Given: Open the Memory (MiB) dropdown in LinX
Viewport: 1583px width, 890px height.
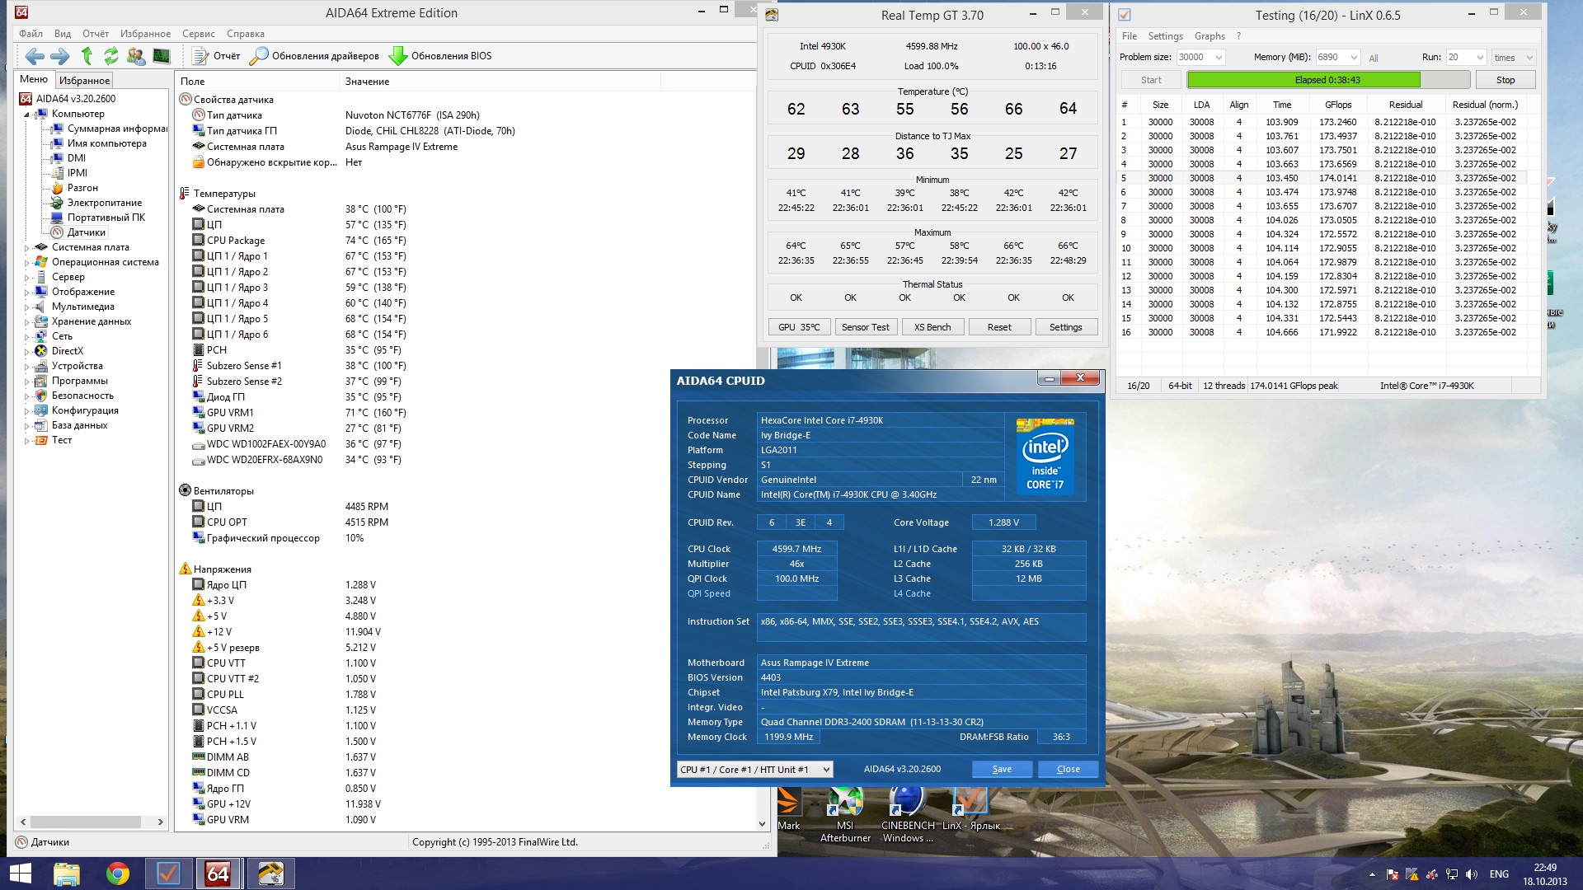Looking at the screenshot, I should pyautogui.click(x=1354, y=58).
